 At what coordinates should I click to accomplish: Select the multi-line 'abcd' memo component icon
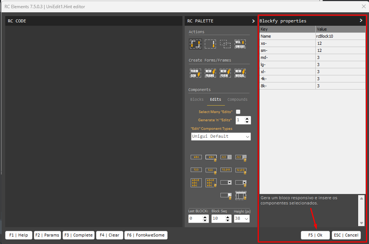point(196,182)
